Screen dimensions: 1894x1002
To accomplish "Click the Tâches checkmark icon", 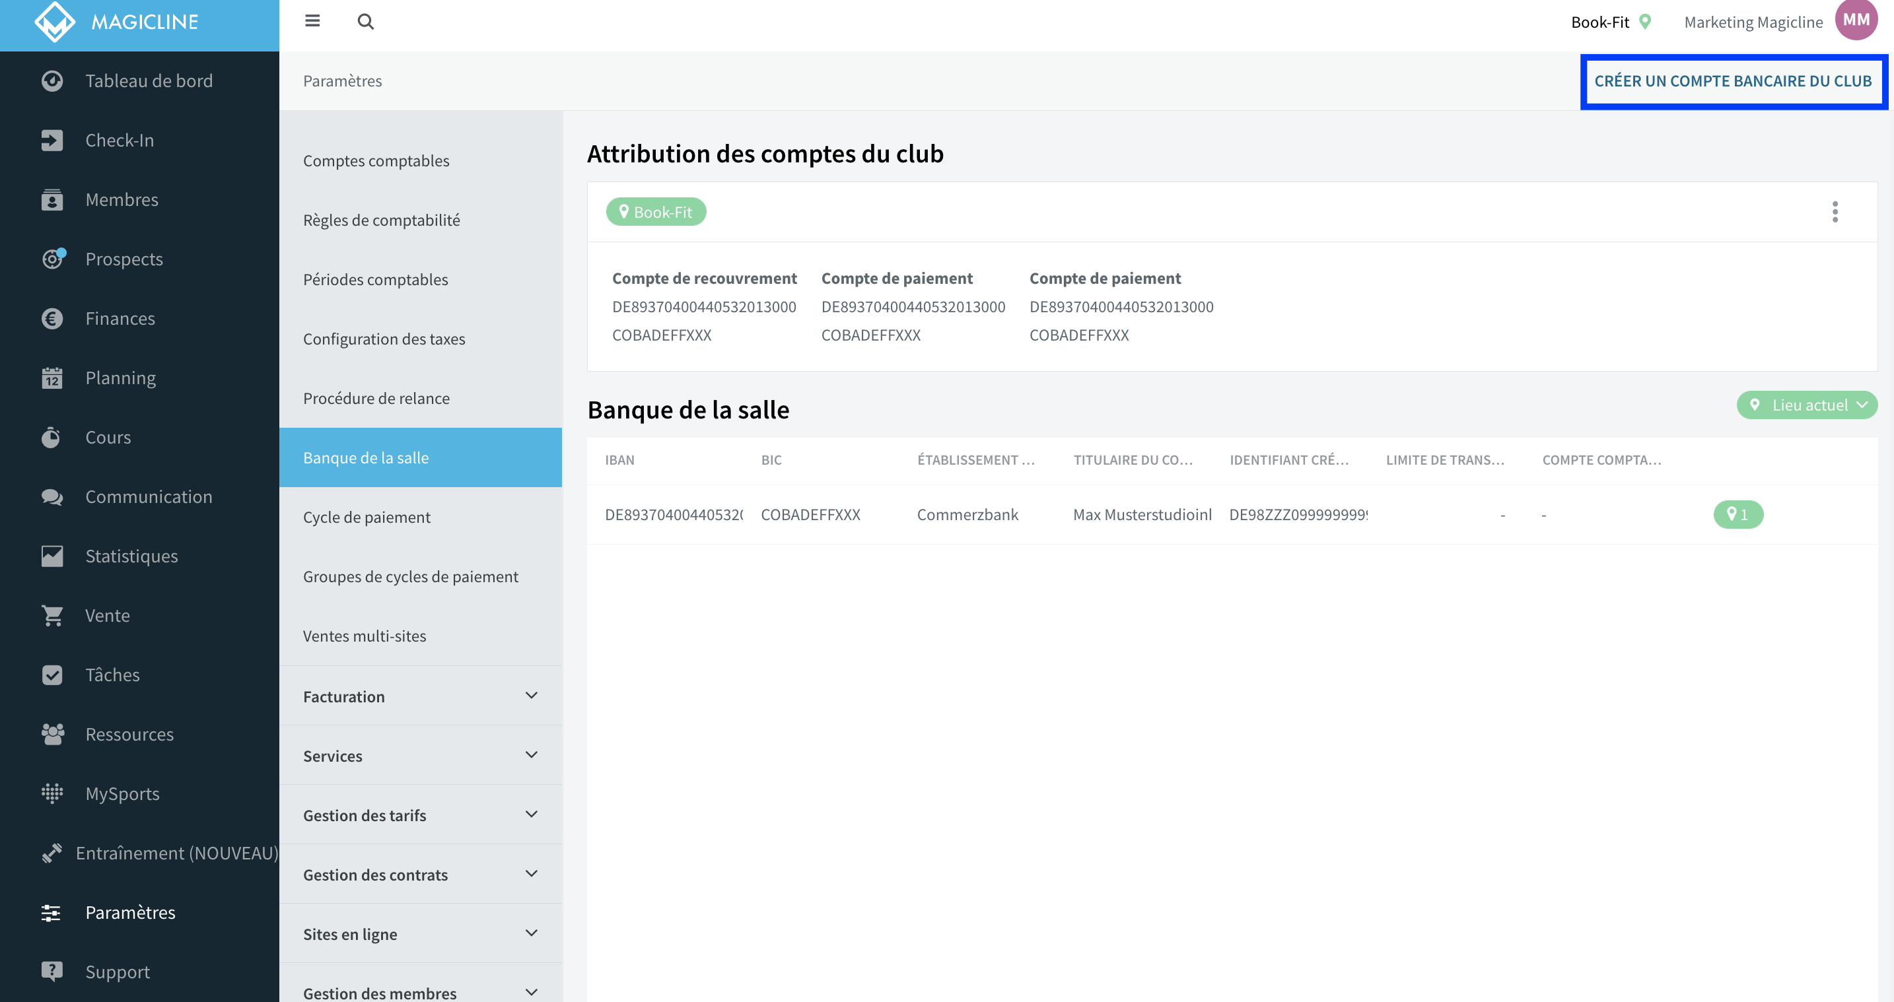I will coord(52,675).
